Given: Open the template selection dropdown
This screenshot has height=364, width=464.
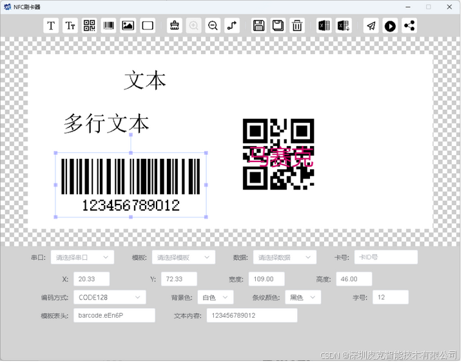Looking at the screenshot, I should (x=184, y=257).
